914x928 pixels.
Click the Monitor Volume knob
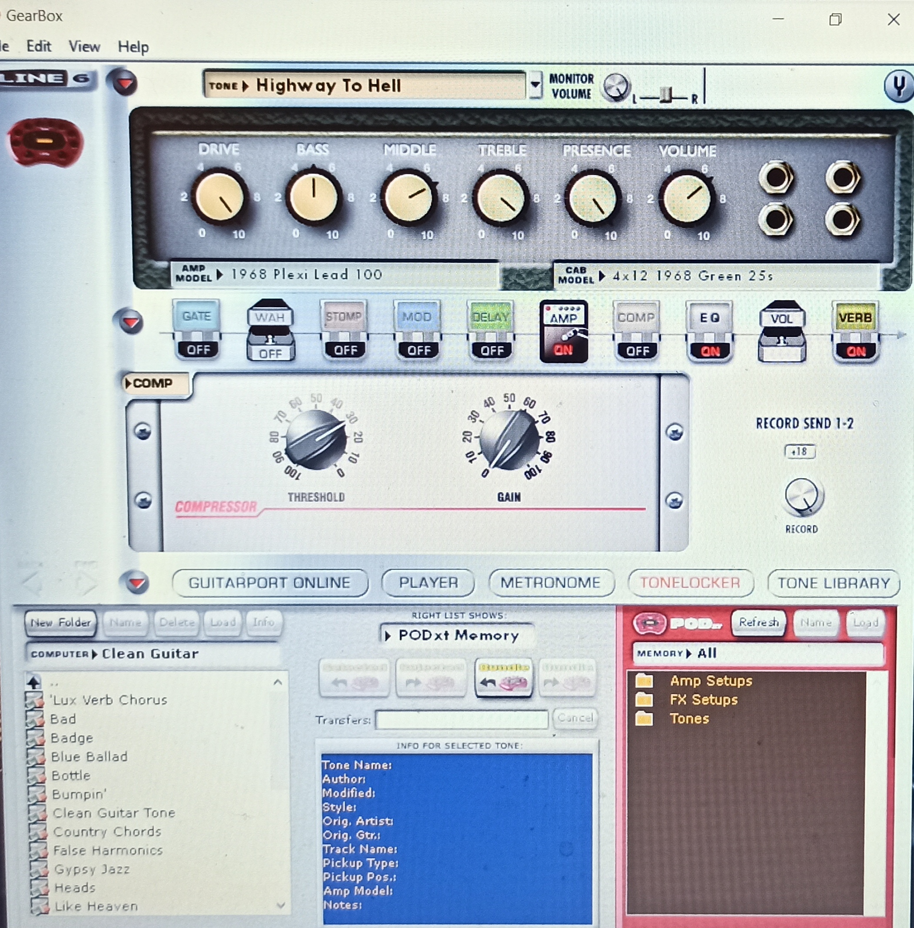point(615,87)
